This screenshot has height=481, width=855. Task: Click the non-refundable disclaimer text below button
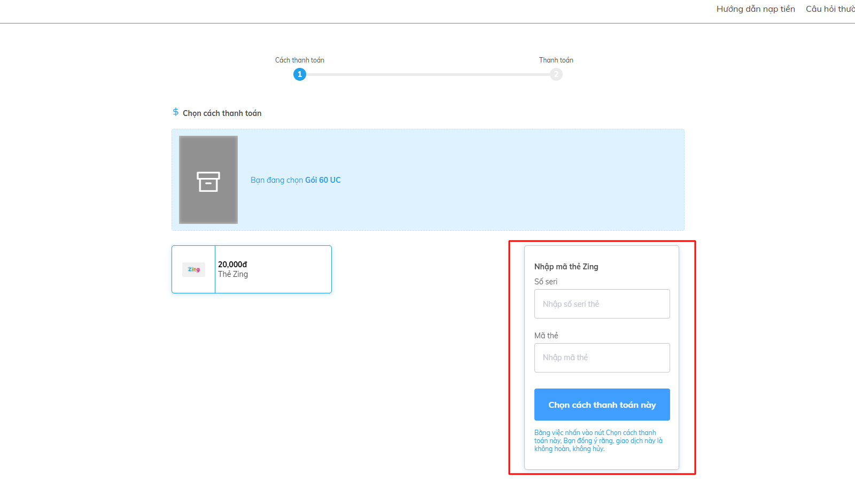[598, 441]
